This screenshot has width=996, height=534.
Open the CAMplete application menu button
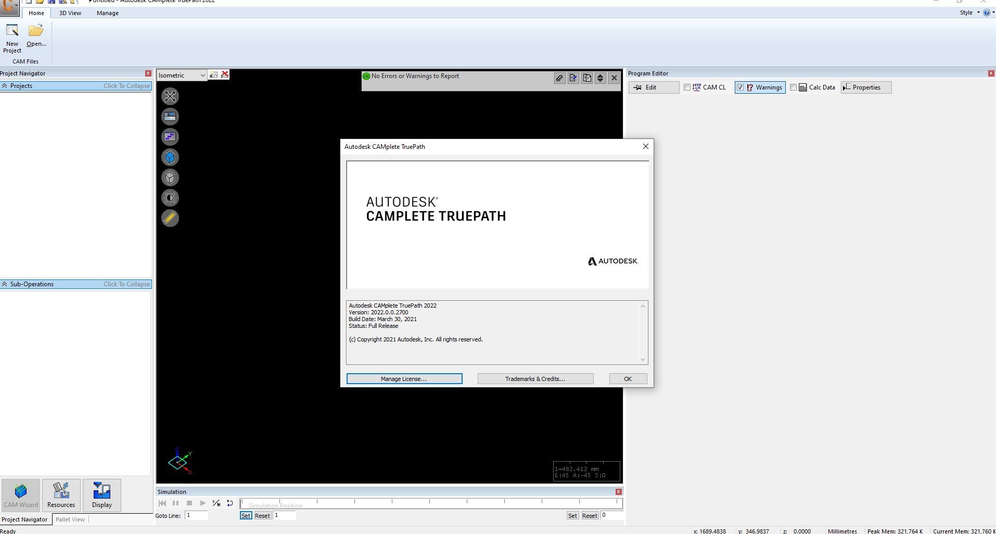[x=9, y=7]
